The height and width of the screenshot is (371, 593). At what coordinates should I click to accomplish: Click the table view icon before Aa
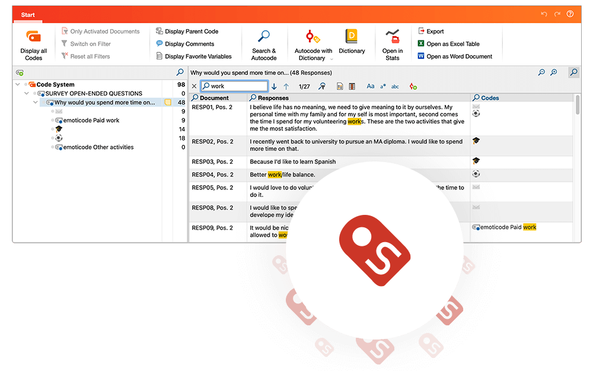point(352,86)
